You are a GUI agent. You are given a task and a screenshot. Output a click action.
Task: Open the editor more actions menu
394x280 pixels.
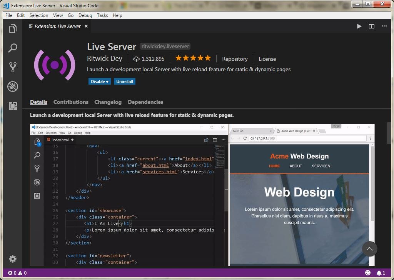[x=384, y=26]
